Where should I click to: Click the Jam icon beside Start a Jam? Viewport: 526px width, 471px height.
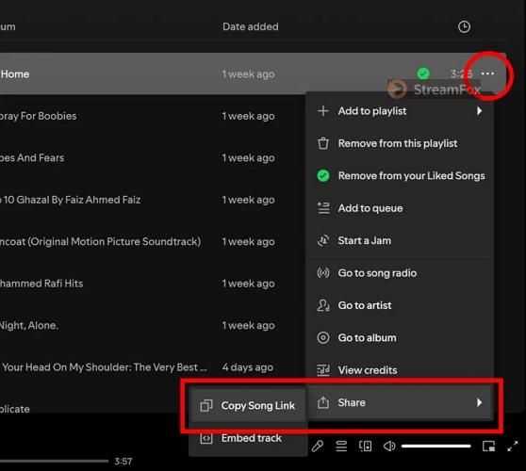point(323,241)
